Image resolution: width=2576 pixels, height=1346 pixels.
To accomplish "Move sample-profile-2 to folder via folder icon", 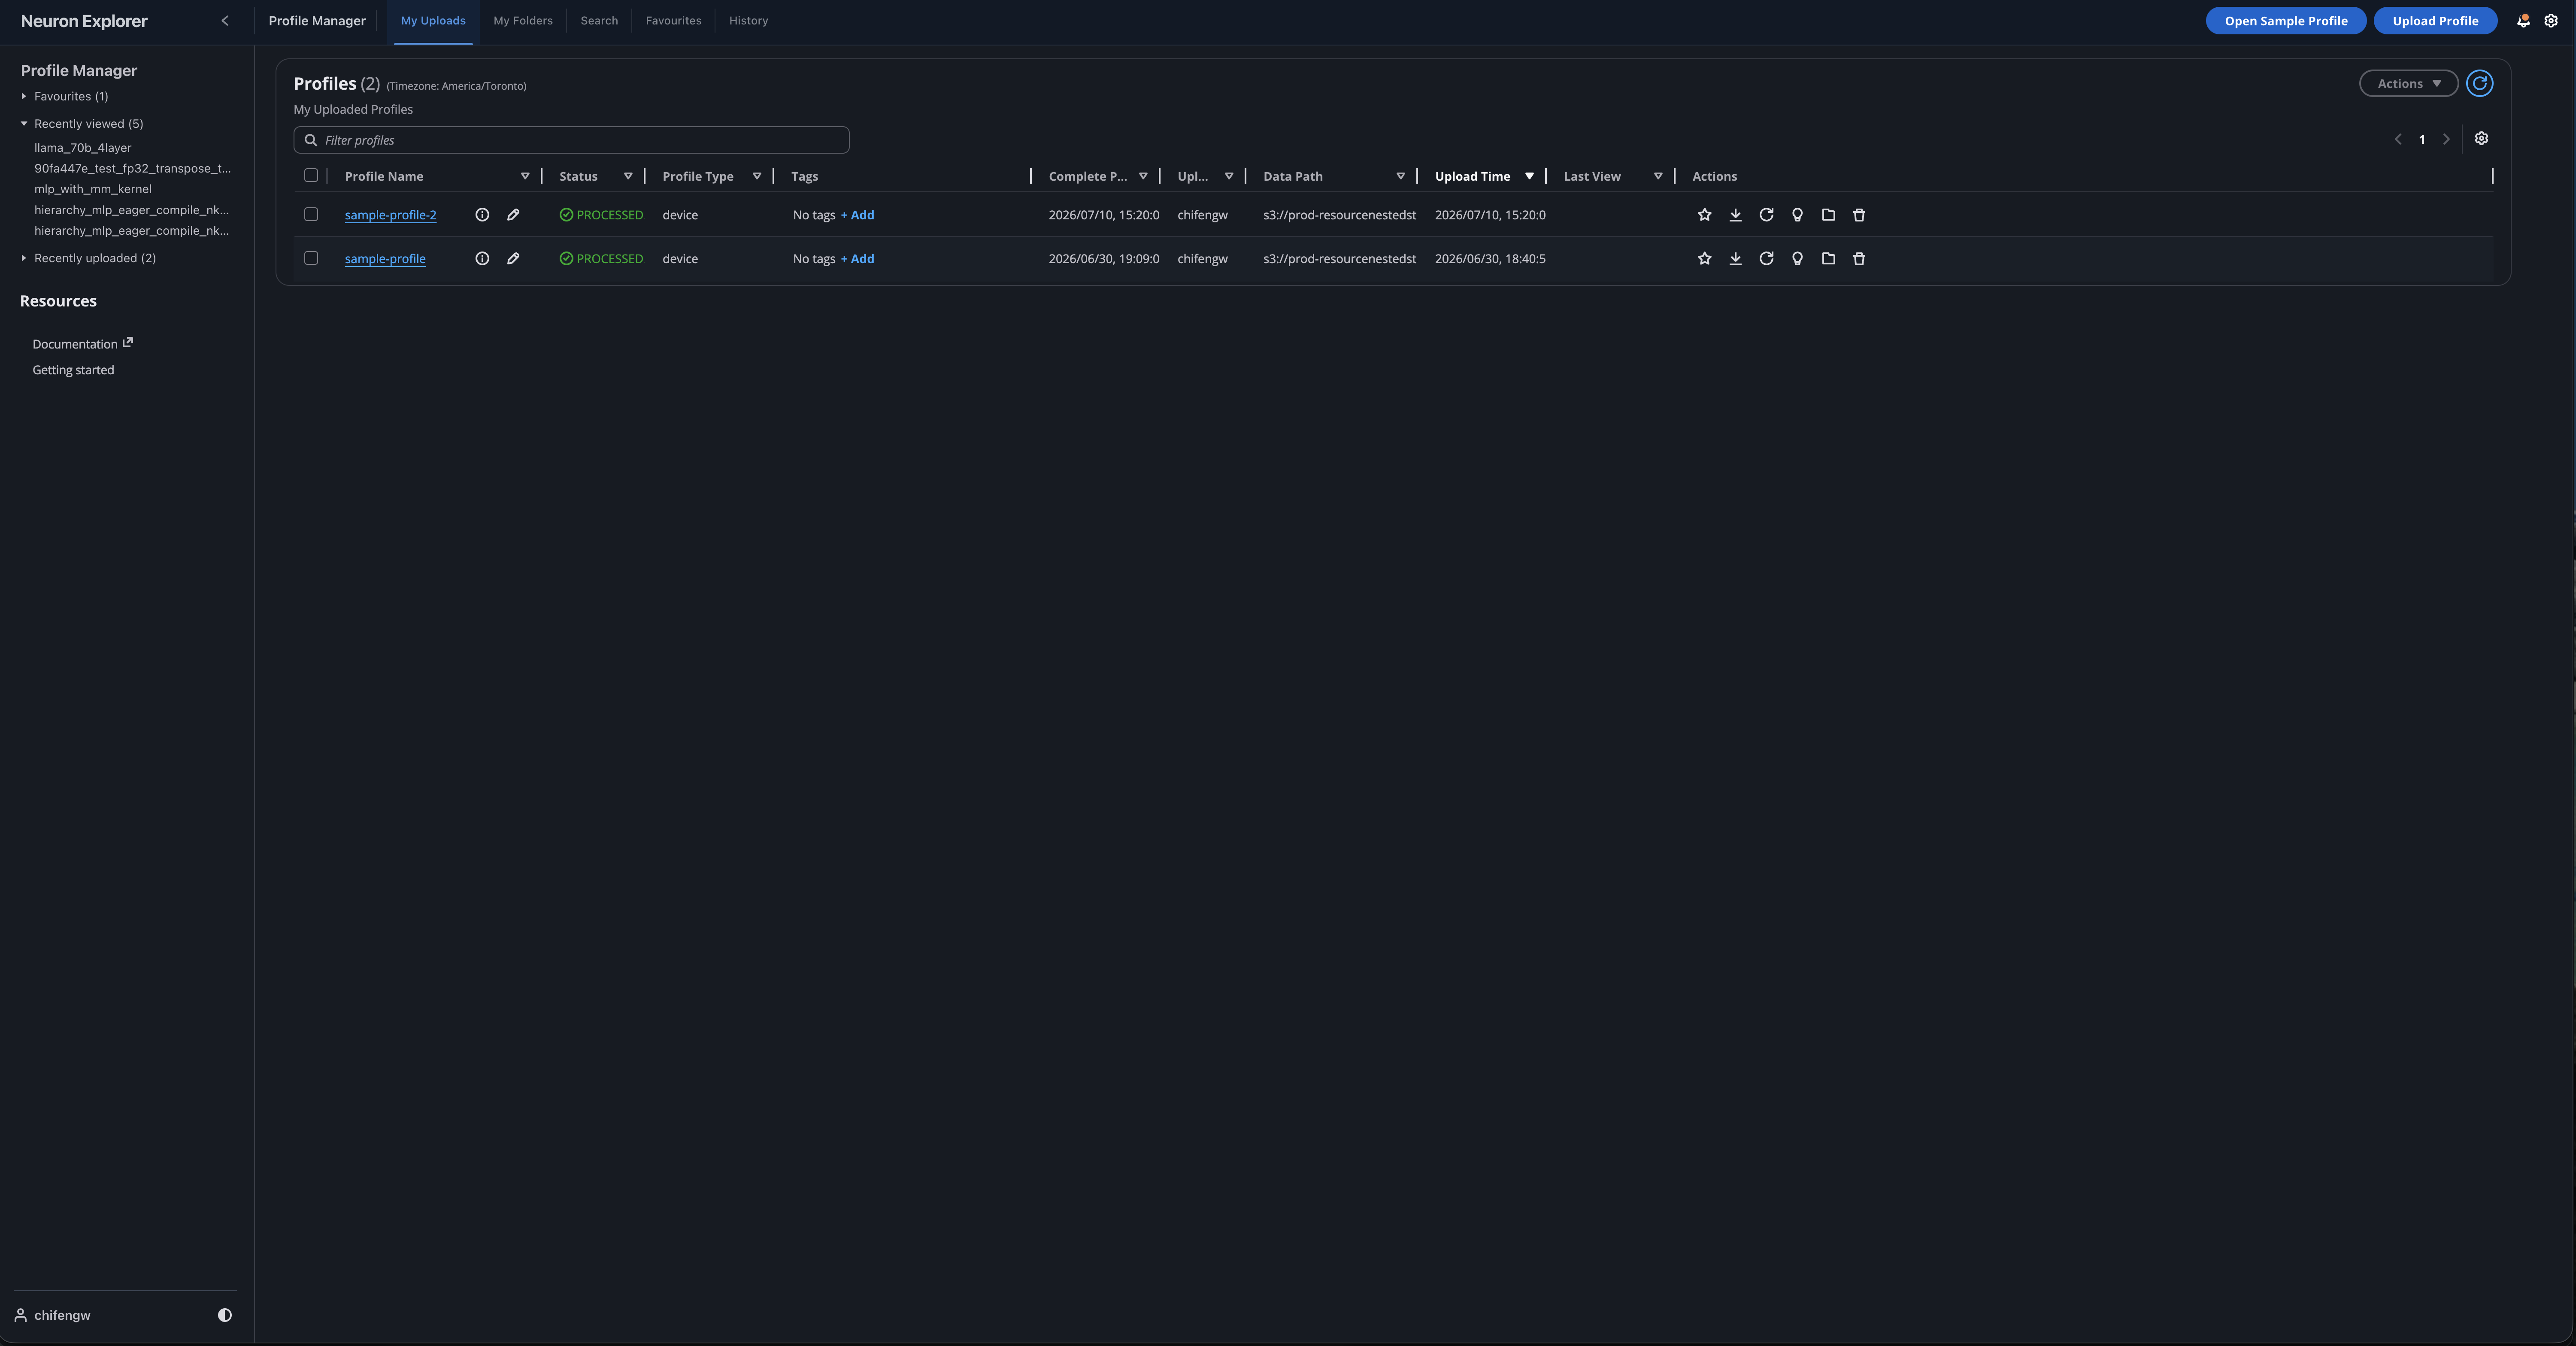I will (x=1828, y=215).
